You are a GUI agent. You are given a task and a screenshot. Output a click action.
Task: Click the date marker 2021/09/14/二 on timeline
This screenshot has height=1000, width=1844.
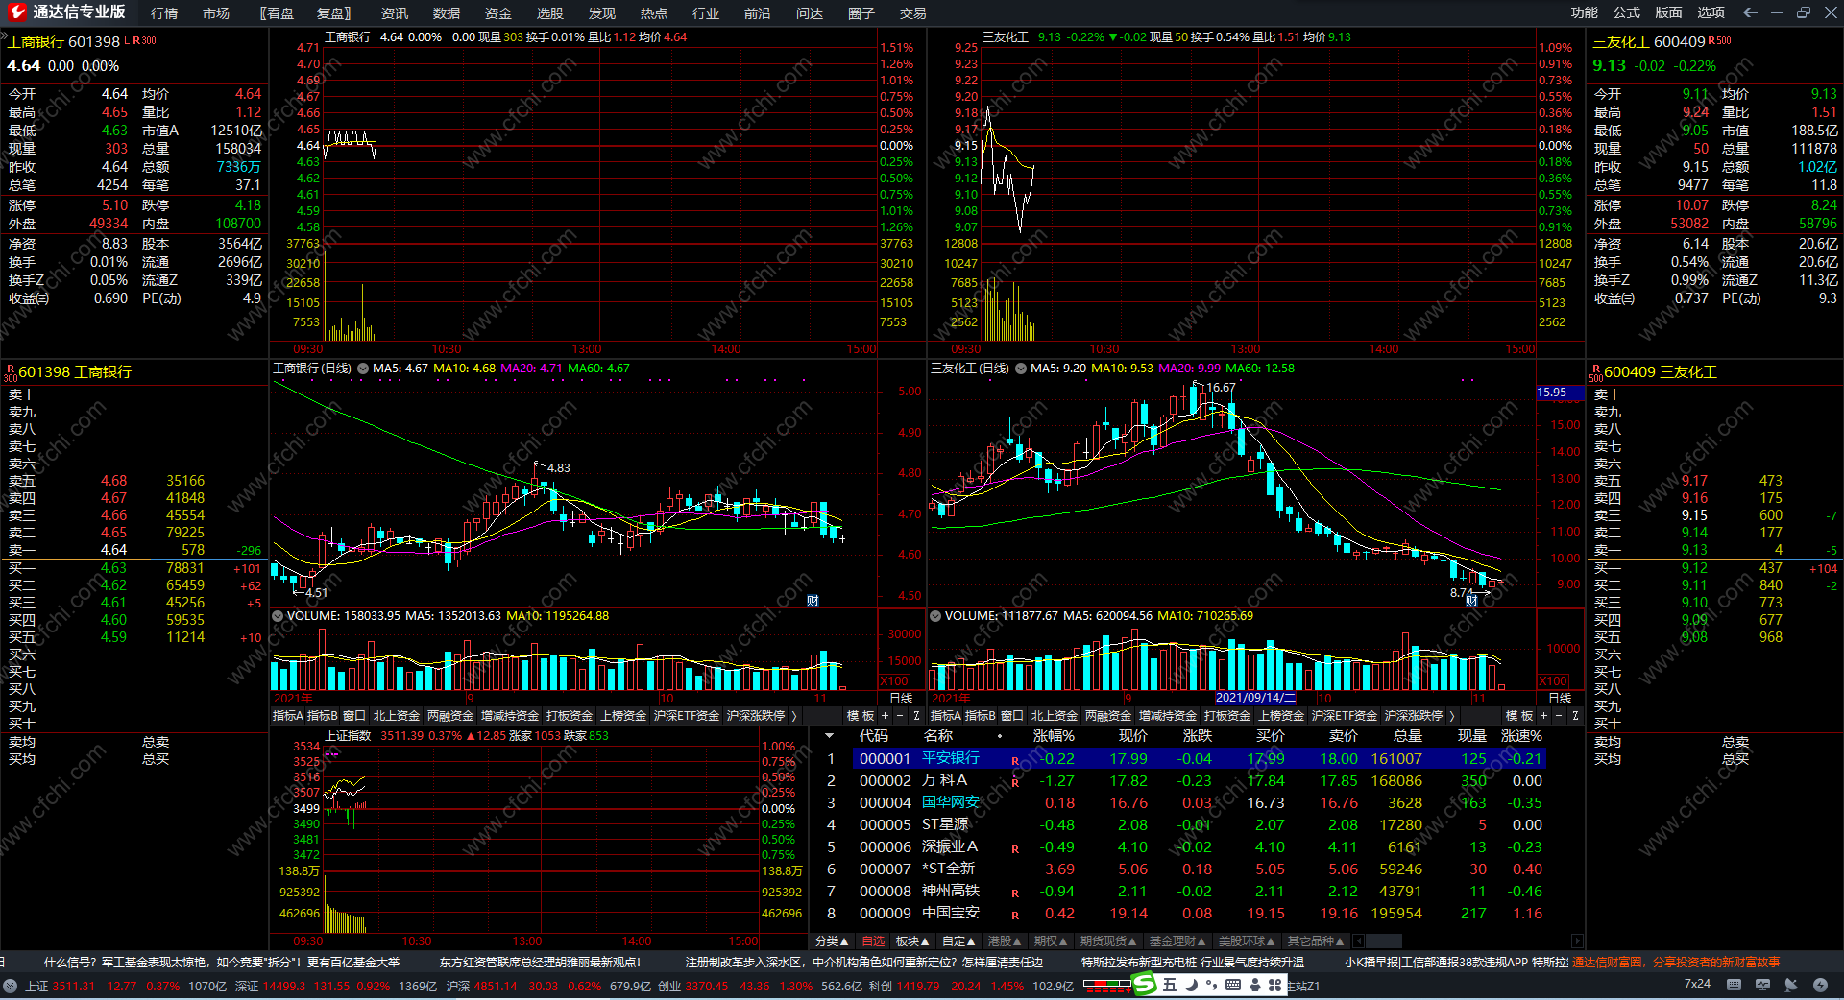point(1256,699)
